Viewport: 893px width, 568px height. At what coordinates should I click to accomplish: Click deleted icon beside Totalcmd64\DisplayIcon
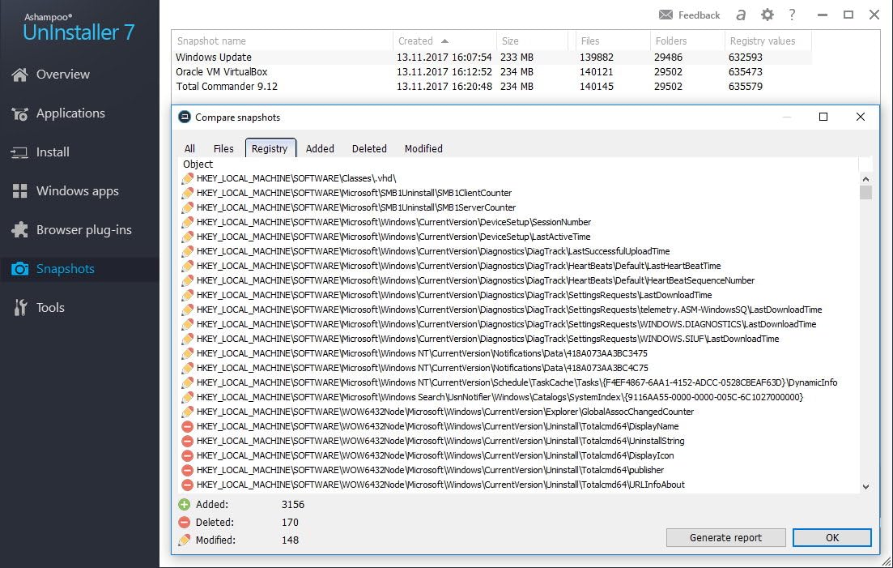point(187,455)
